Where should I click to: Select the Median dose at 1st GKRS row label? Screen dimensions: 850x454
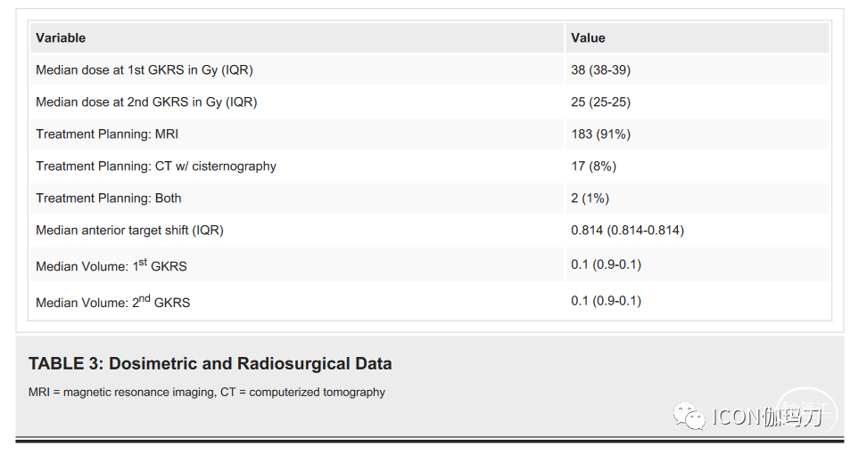click(x=151, y=70)
